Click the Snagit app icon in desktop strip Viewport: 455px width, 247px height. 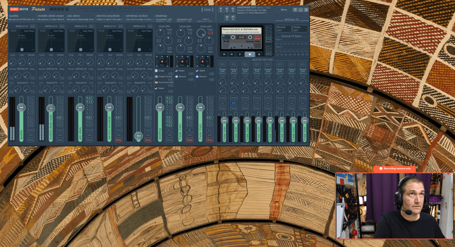point(157,71)
